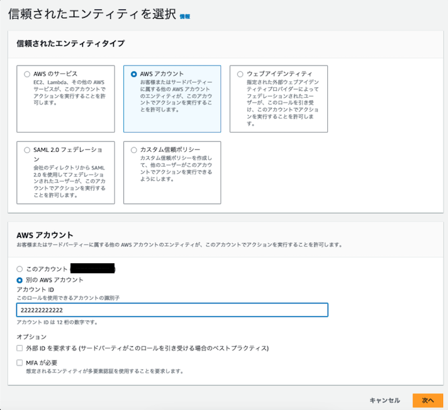Image resolution: width=448 pixels, height=410 pixels.
Task: Click the 会社のディレクトリから SAML description text
Action: point(69,181)
